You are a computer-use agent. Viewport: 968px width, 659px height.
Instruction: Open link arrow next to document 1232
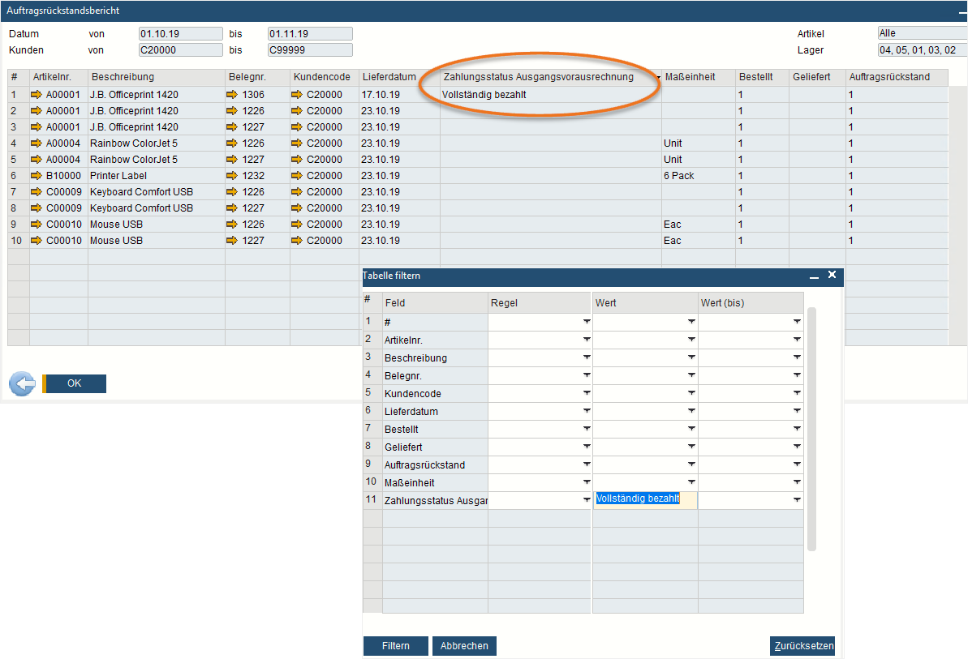(232, 176)
